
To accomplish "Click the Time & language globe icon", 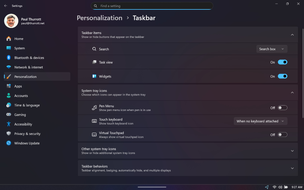I will pyautogui.click(x=9, y=105).
